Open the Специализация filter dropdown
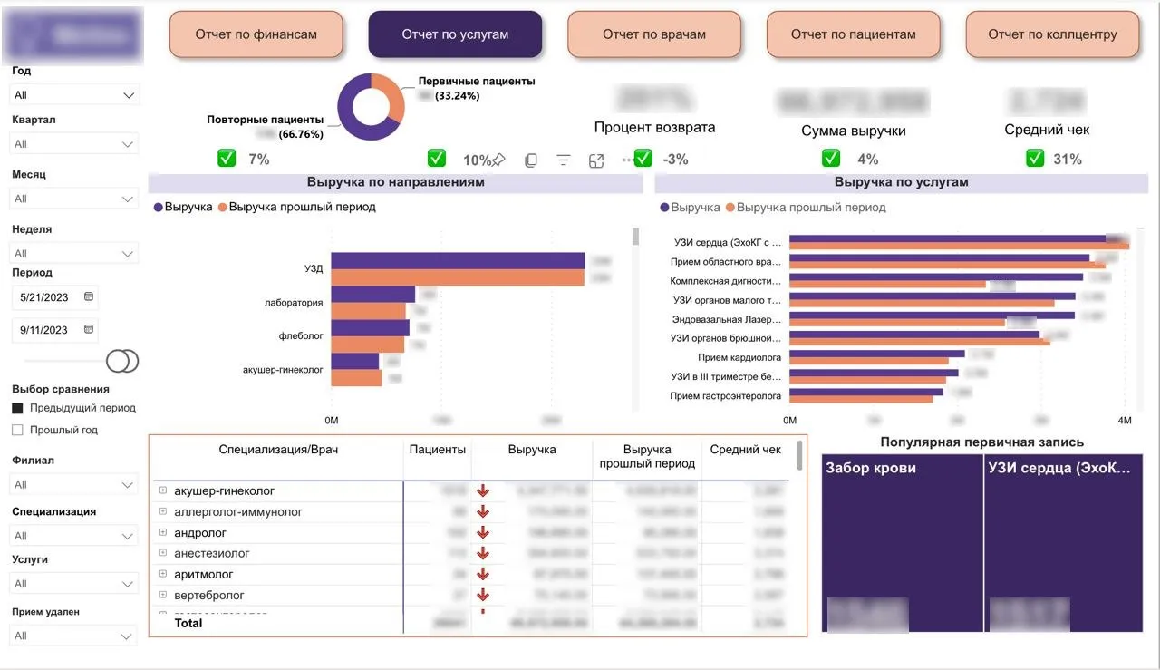The image size is (1160, 670). pos(75,536)
